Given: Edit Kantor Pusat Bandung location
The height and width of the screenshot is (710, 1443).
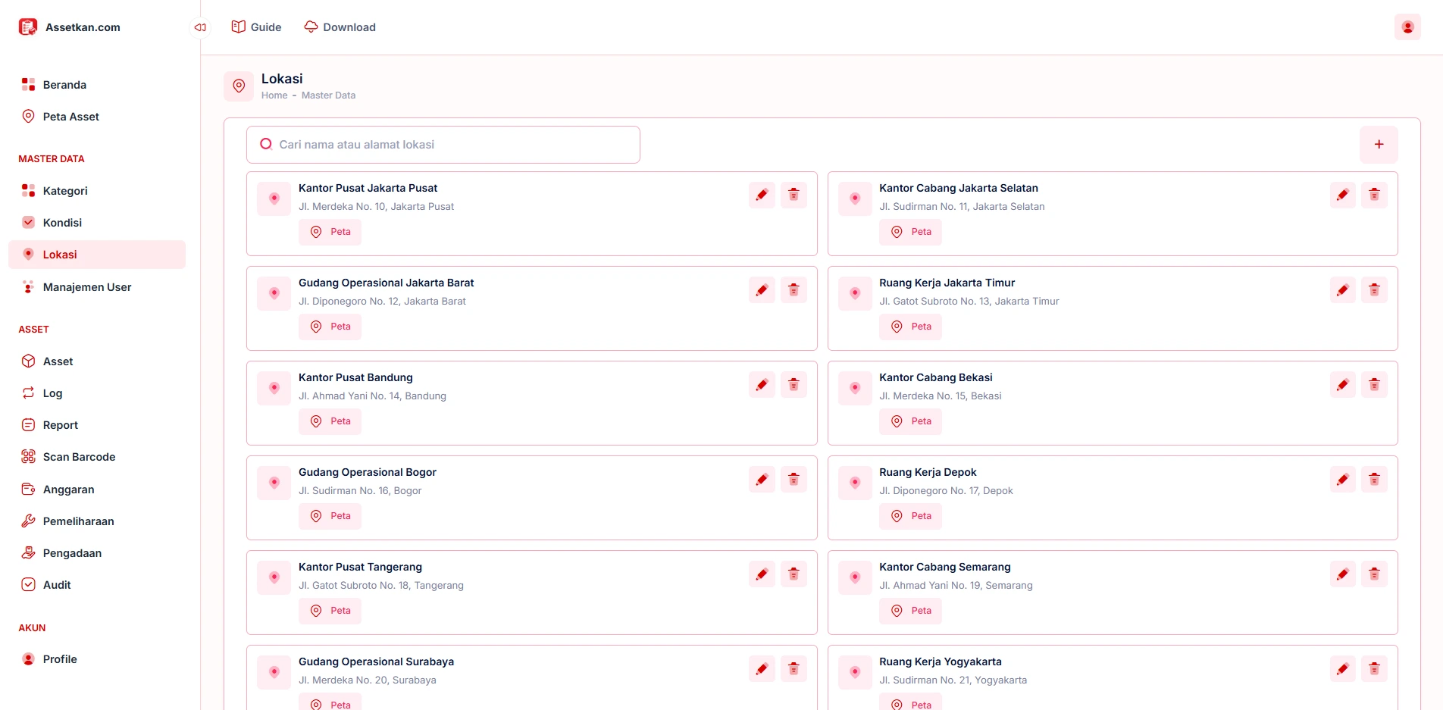Looking at the screenshot, I should 762,385.
